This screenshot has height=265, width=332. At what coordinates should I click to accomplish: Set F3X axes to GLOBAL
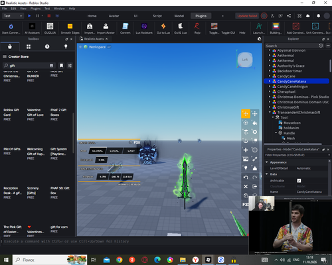[98, 151]
